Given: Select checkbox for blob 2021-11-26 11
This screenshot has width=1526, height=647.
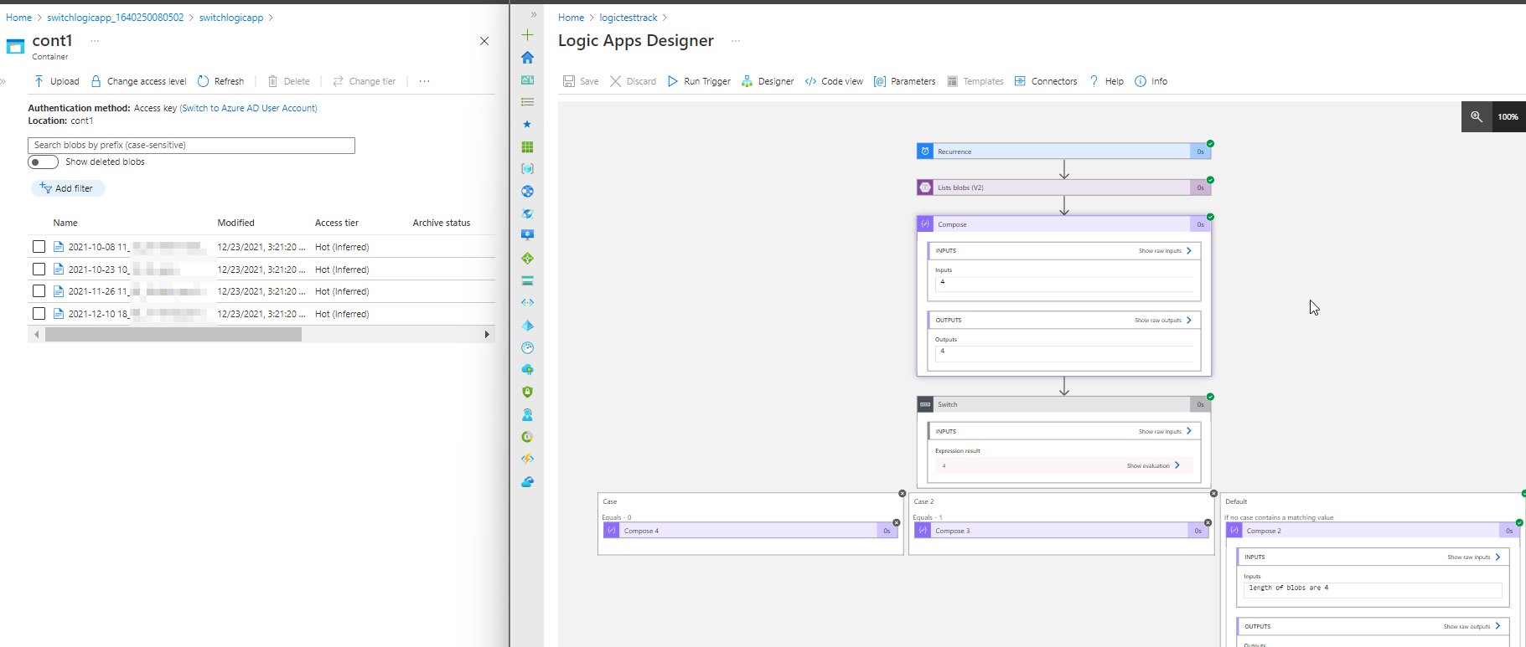Looking at the screenshot, I should [39, 291].
